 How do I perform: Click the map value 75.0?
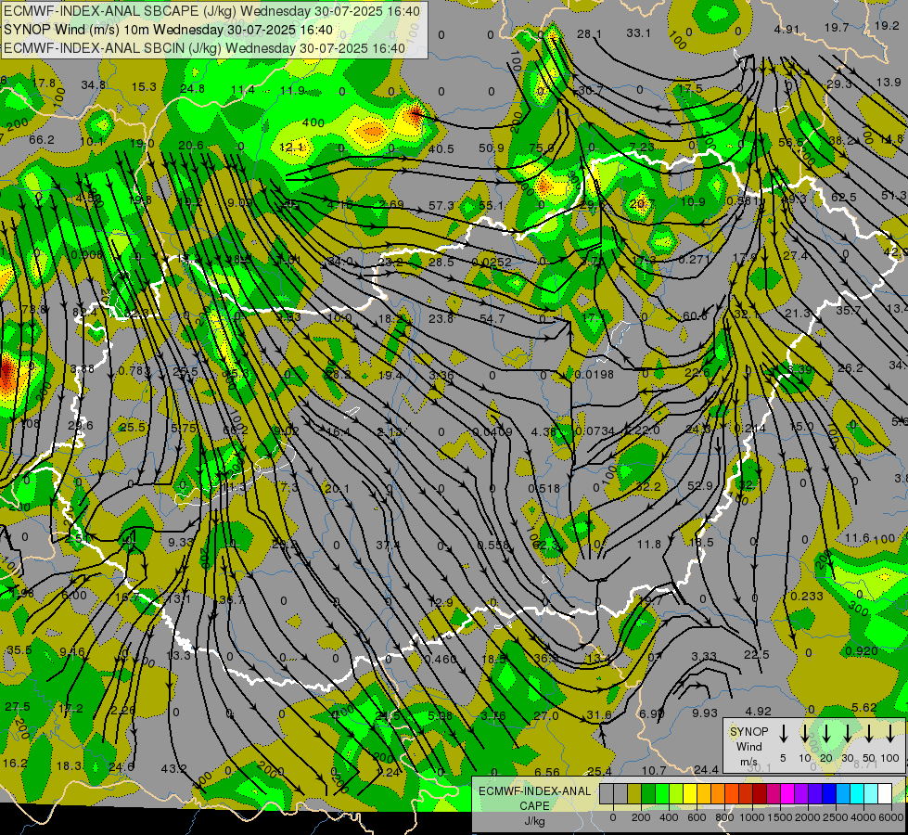coord(542,148)
